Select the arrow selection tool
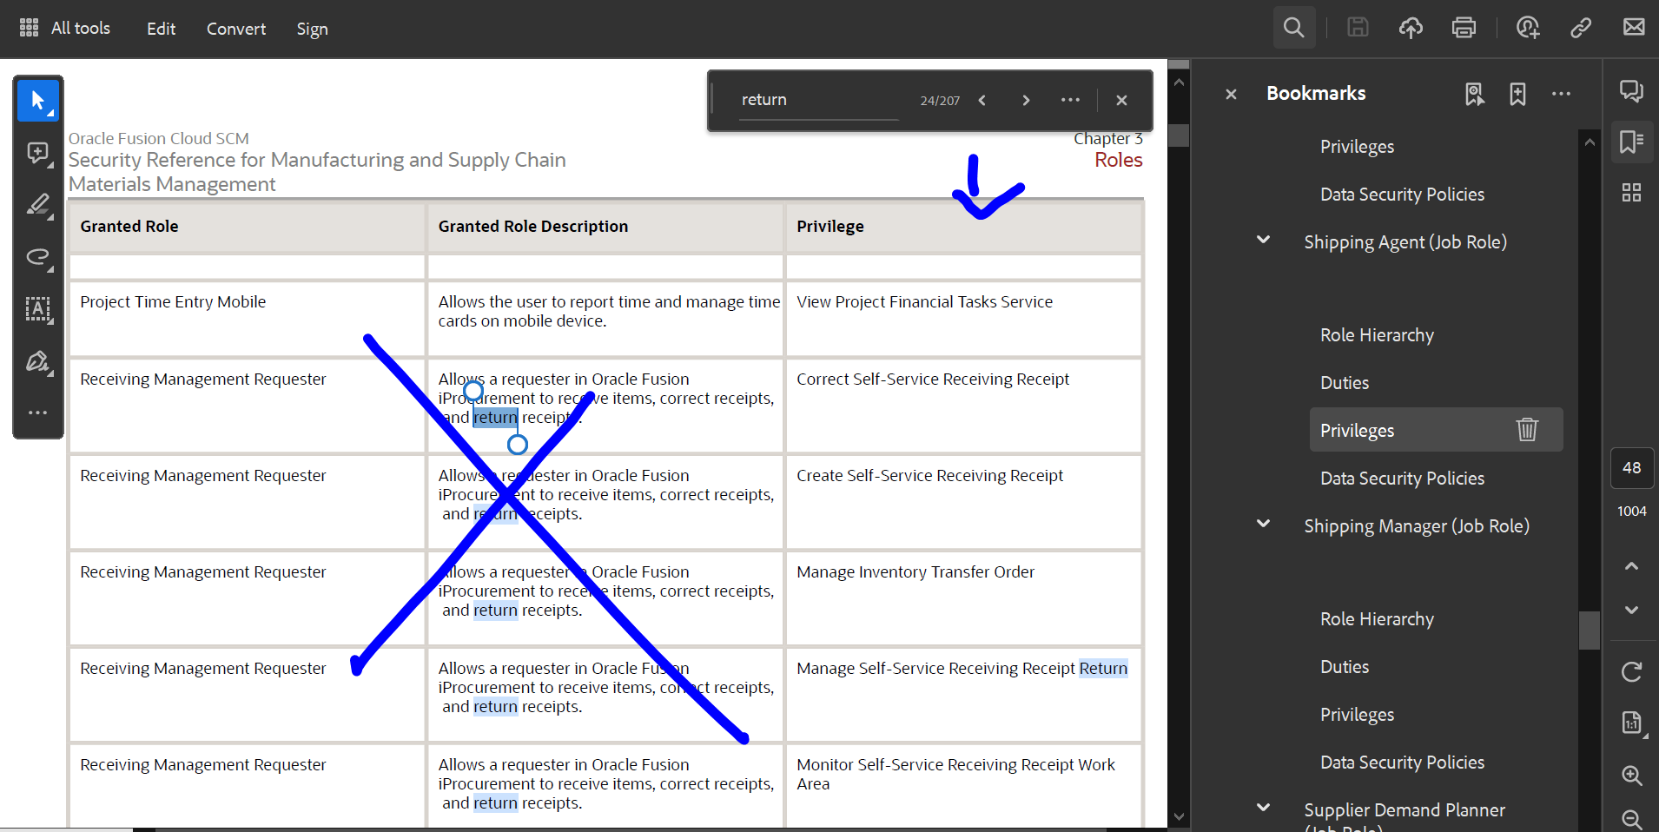This screenshot has width=1659, height=832. tap(38, 100)
